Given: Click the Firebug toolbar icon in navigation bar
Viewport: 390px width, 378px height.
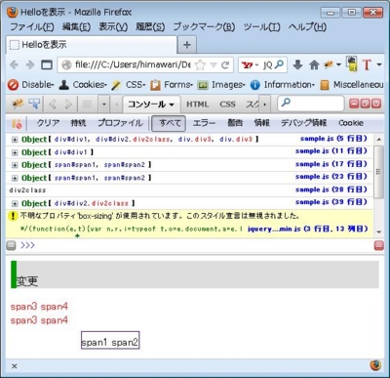Looking at the screenshot, I should click(329, 64).
